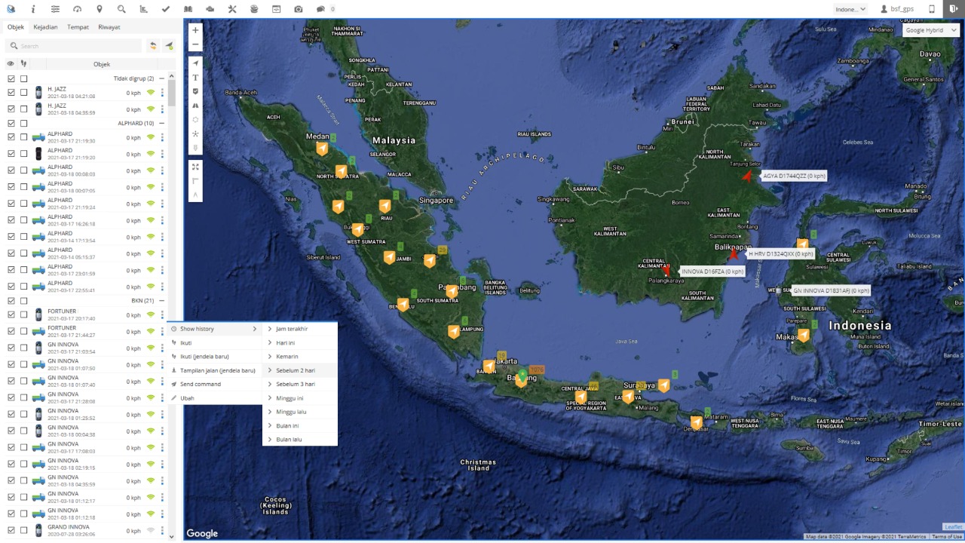The height and width of the screenshot is (543, 965).
Task: Uncheck visibility checkbox for first H. JAZZ
Action: coord(11,93)
